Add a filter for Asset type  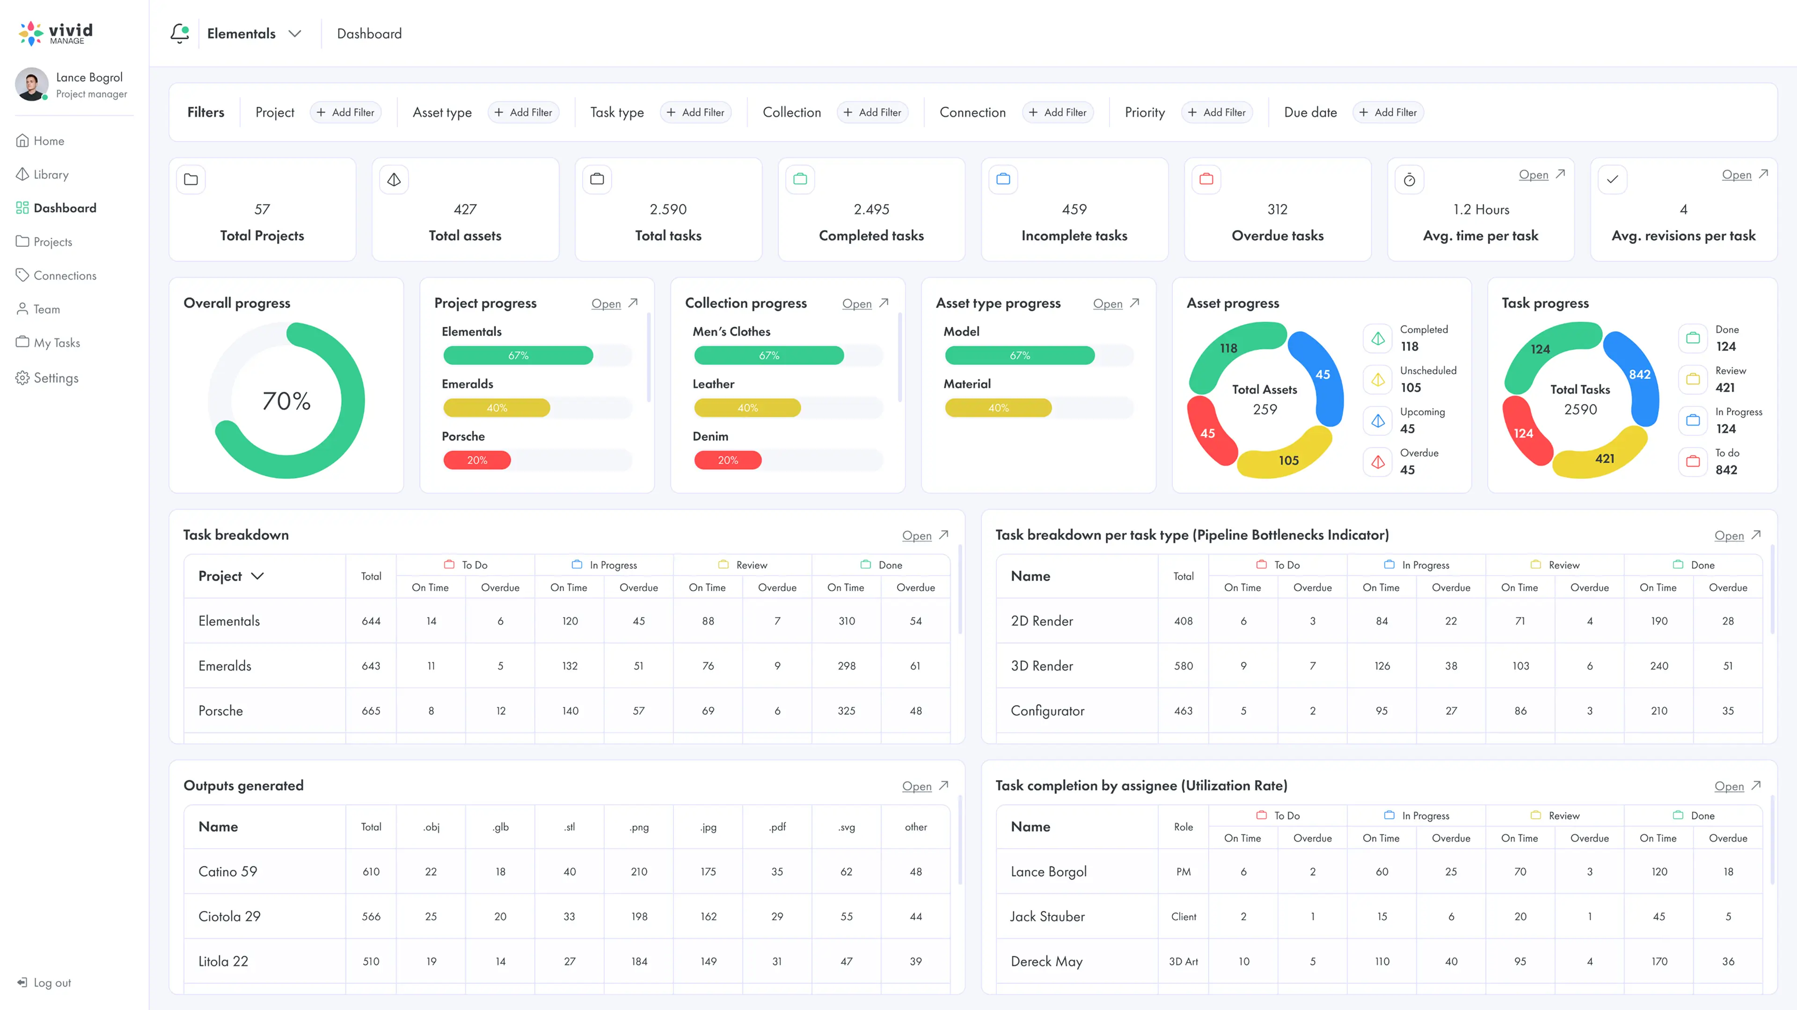pos(523,112)
